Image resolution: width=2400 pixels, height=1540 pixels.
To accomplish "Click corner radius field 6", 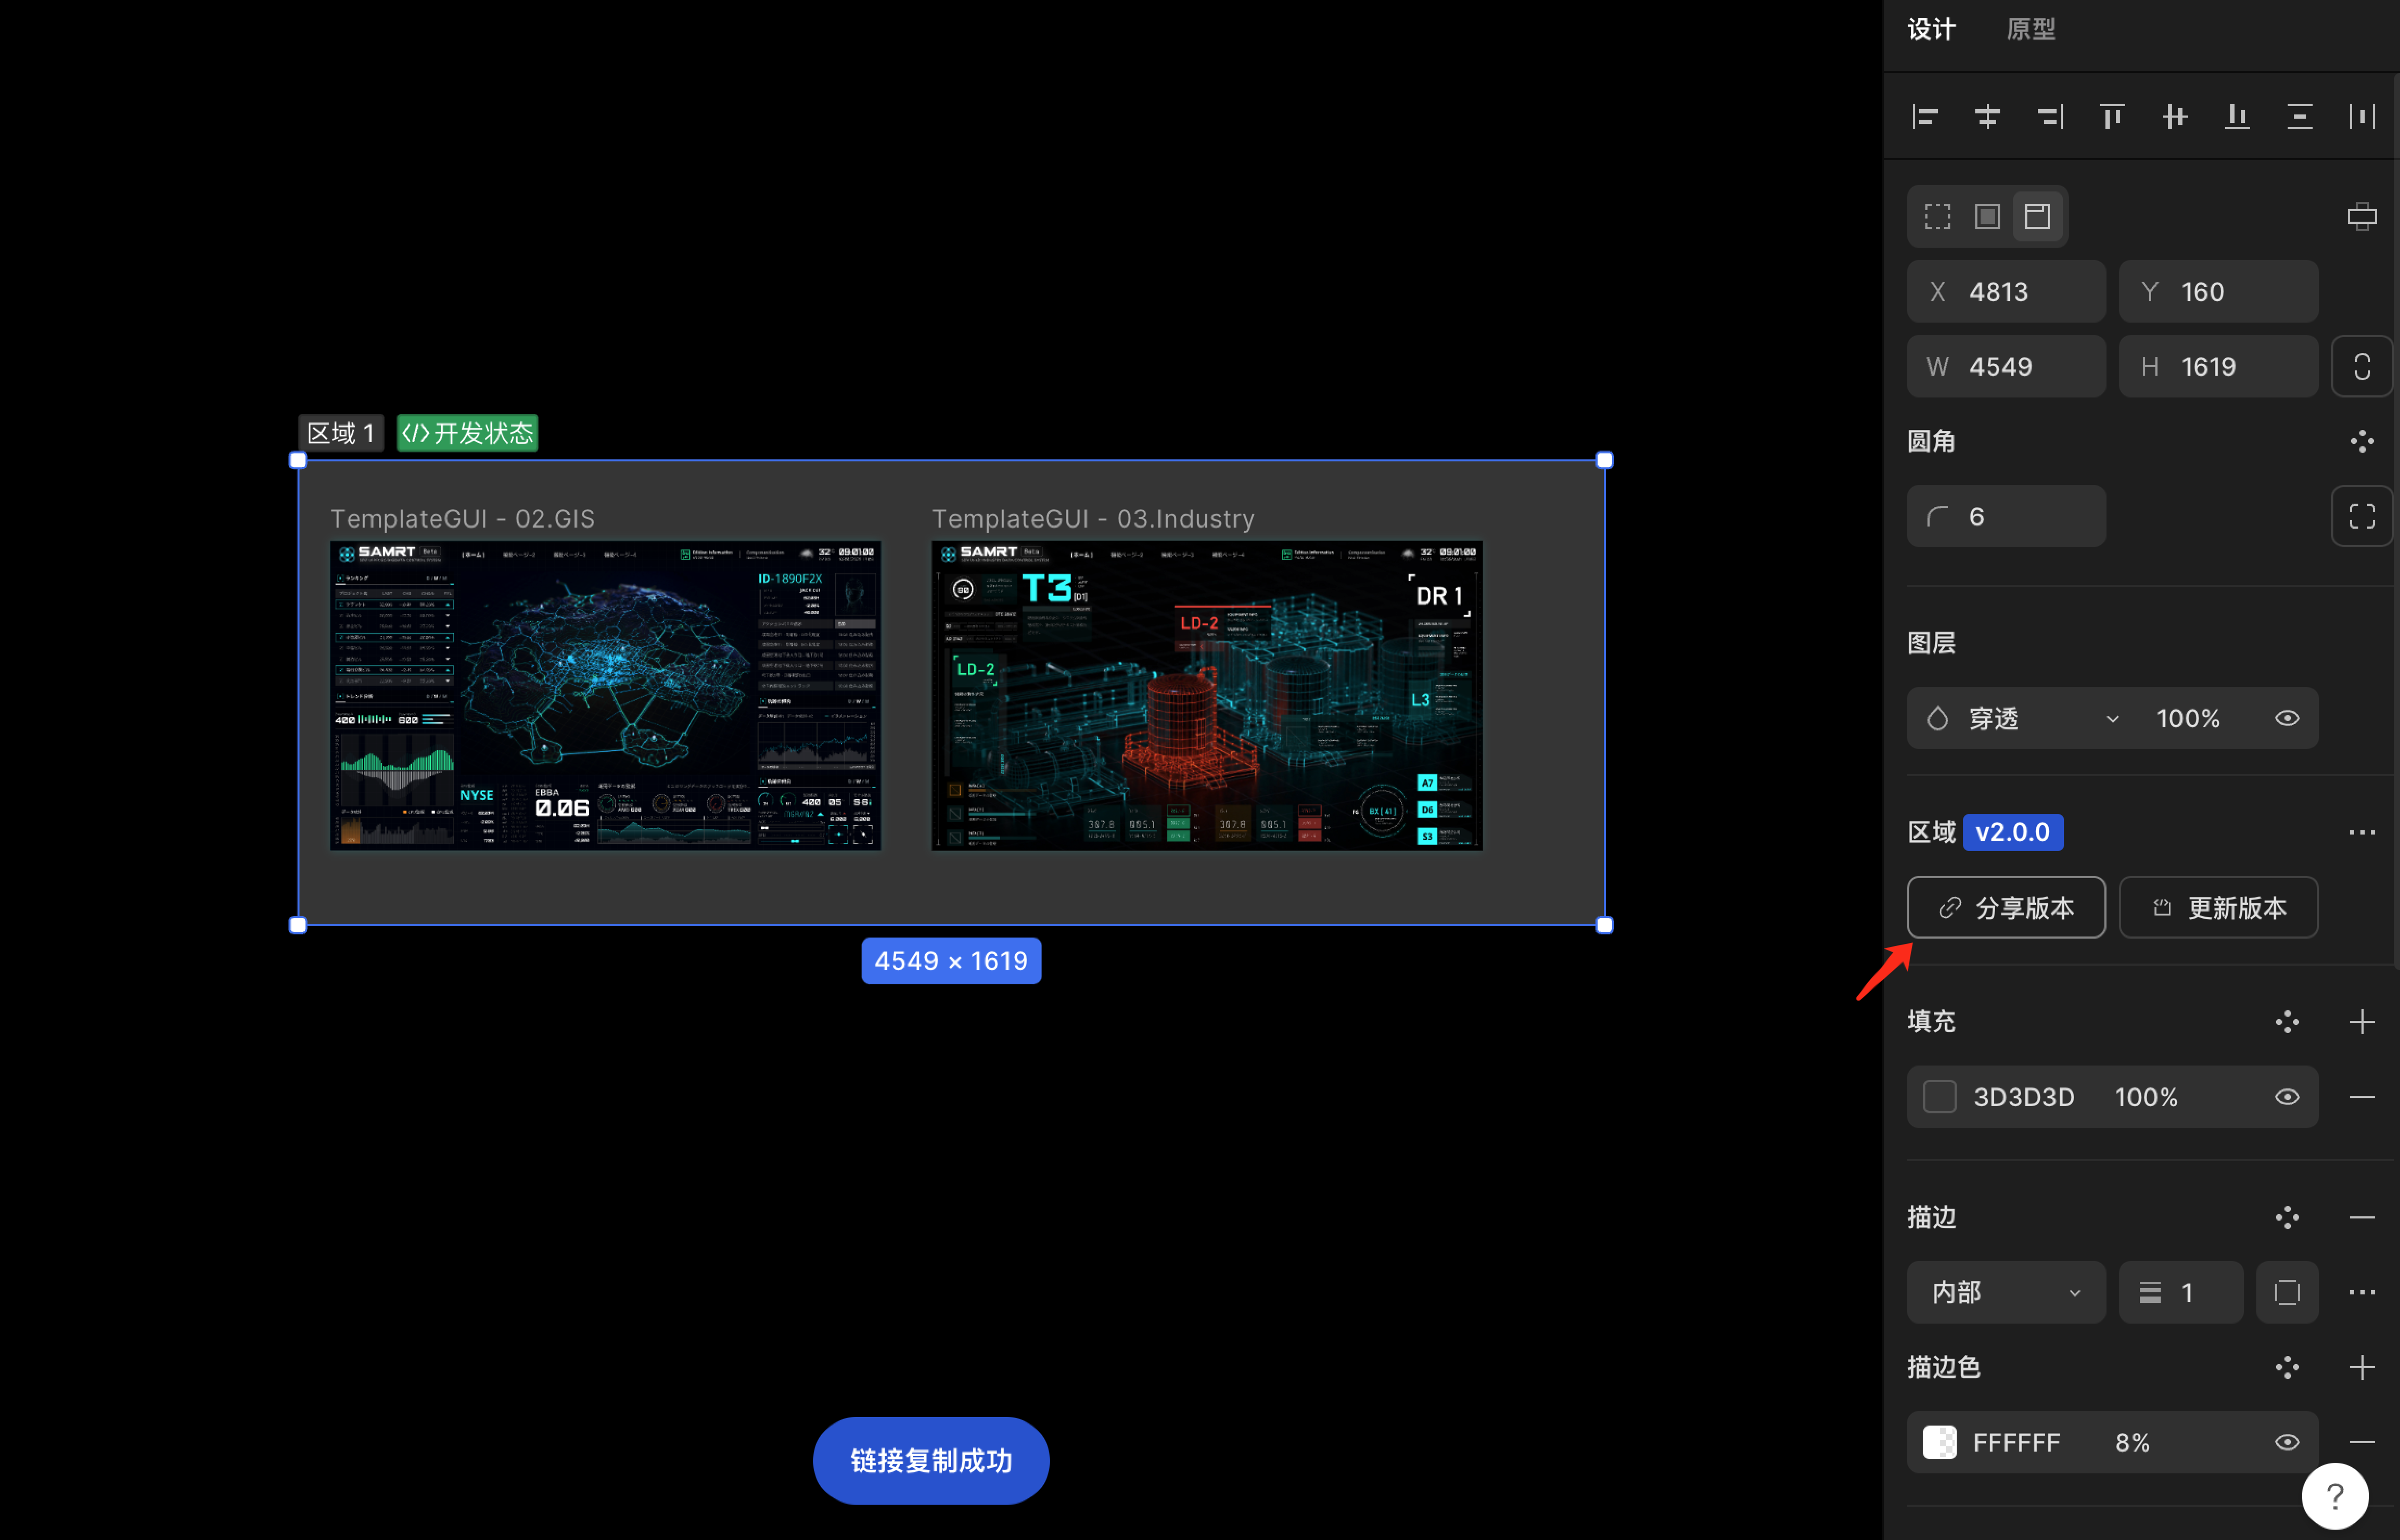I will pyautogui.click(x=2006, y=516).
